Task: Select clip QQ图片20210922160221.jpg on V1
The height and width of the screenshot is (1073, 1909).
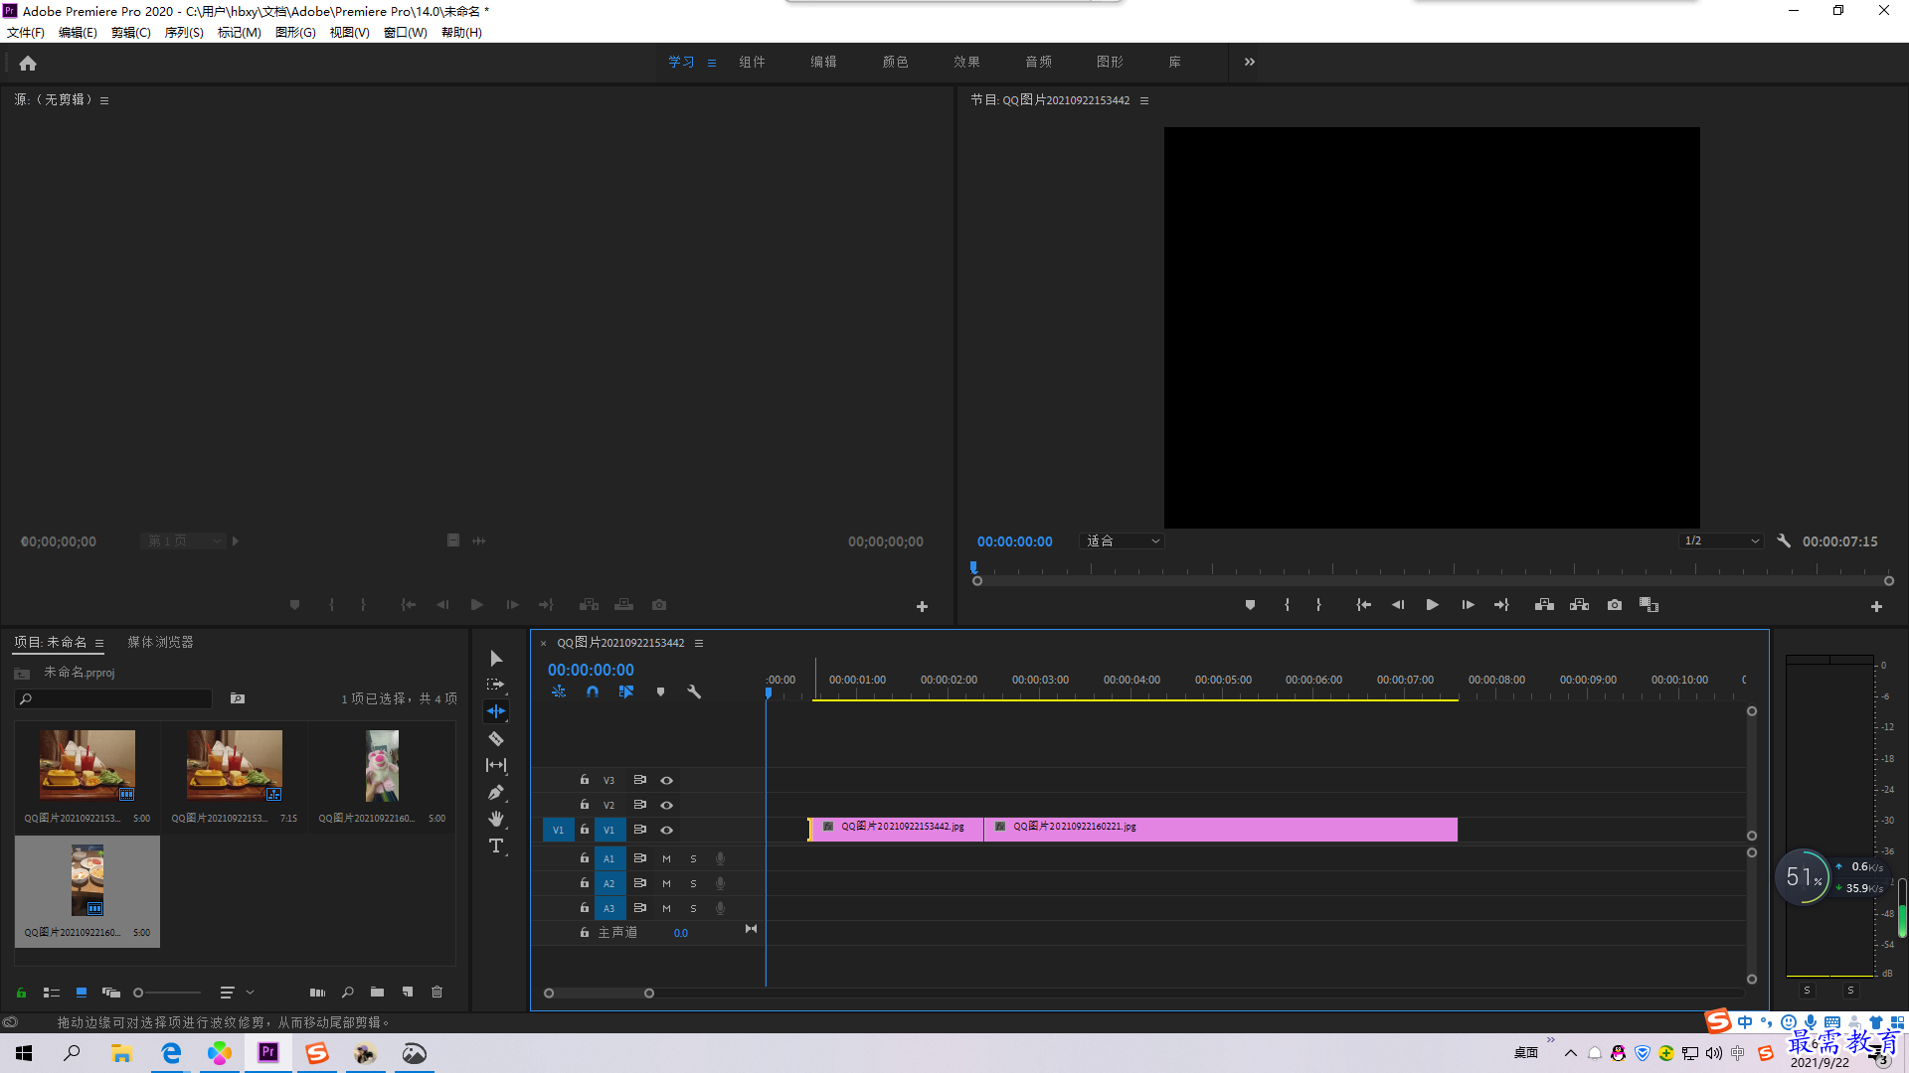Action: [x=1220, y=830]
